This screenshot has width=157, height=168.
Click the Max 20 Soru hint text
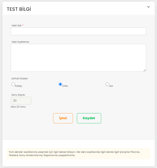tap(18, 107)
